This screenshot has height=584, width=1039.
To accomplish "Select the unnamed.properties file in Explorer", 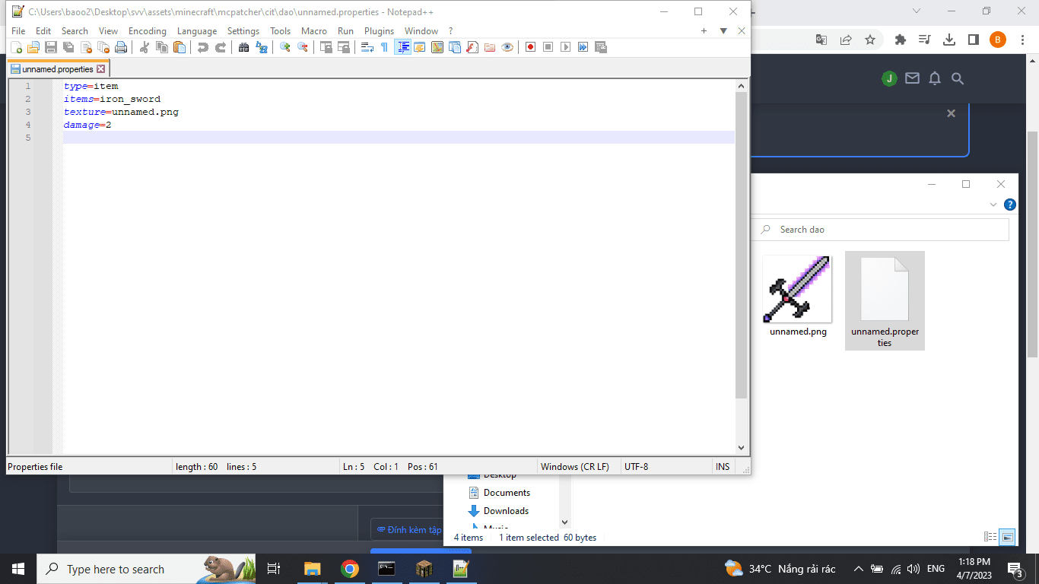I will [x=885, y=300].
